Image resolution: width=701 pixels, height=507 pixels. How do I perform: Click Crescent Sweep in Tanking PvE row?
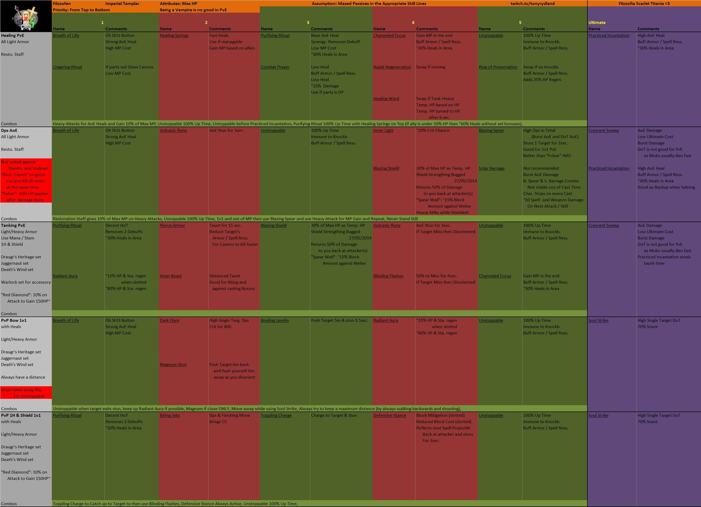604,225
